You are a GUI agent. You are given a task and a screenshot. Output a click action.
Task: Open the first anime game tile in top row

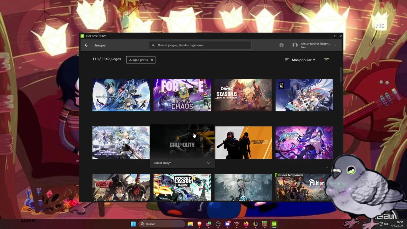121,95
